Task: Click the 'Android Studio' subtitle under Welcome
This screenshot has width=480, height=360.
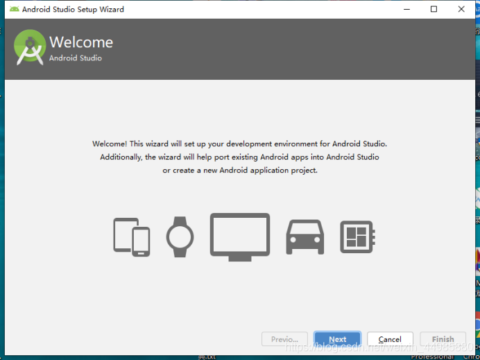Action: pyautogui.click(x=76, y=58)
